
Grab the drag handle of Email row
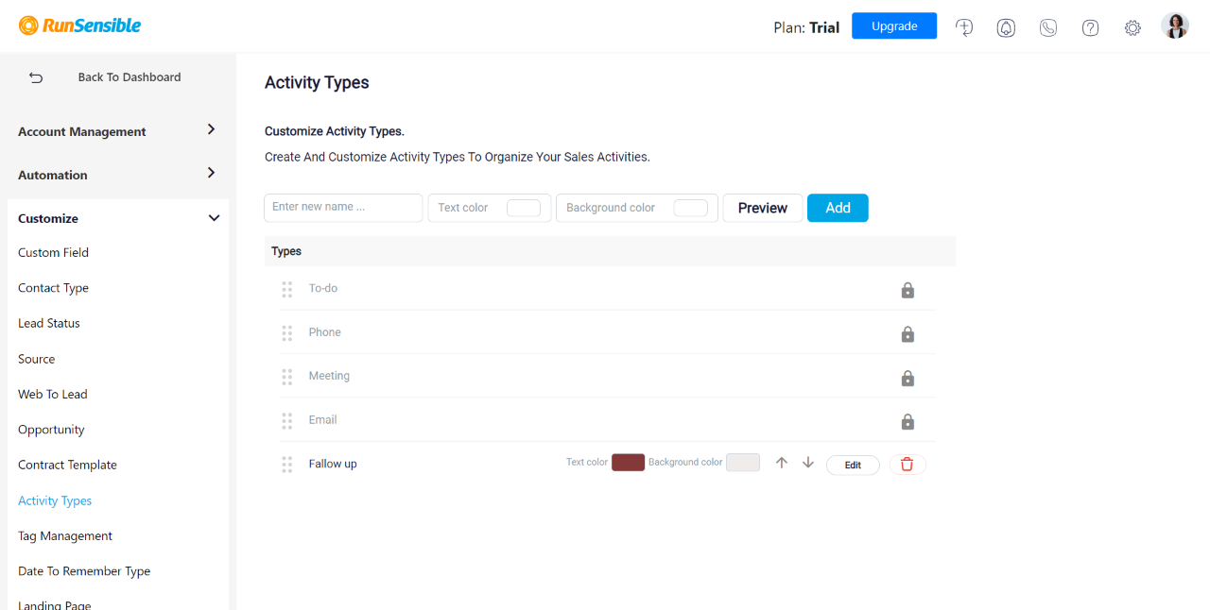[287, 420]
